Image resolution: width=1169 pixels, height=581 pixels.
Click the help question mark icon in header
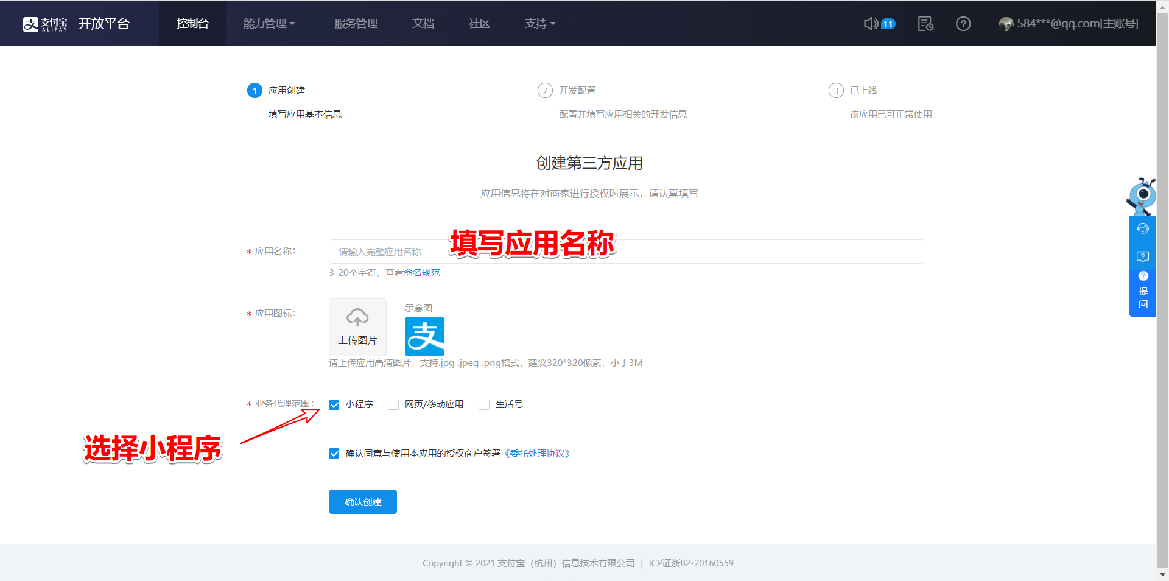tap(963, 24)
